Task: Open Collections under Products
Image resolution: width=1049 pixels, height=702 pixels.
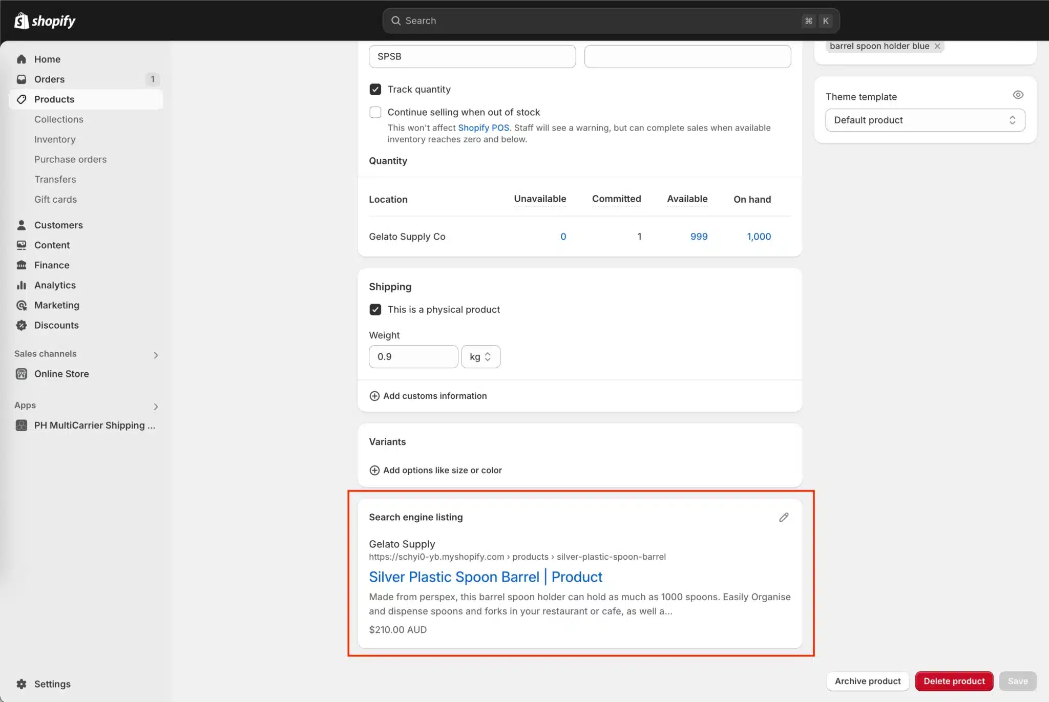Action: 59,119
